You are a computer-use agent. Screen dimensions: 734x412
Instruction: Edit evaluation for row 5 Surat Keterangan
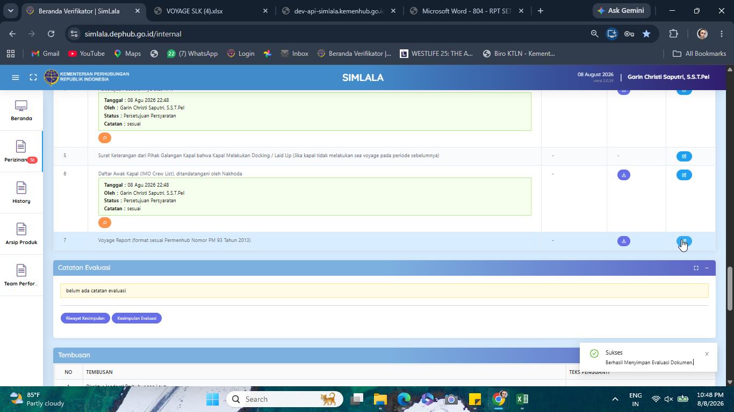(684, 157)
